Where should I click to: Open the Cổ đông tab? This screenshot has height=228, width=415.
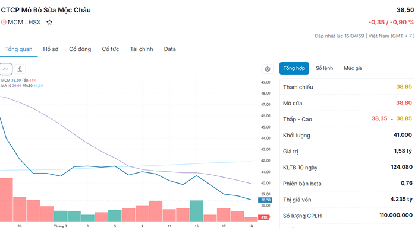80,49
